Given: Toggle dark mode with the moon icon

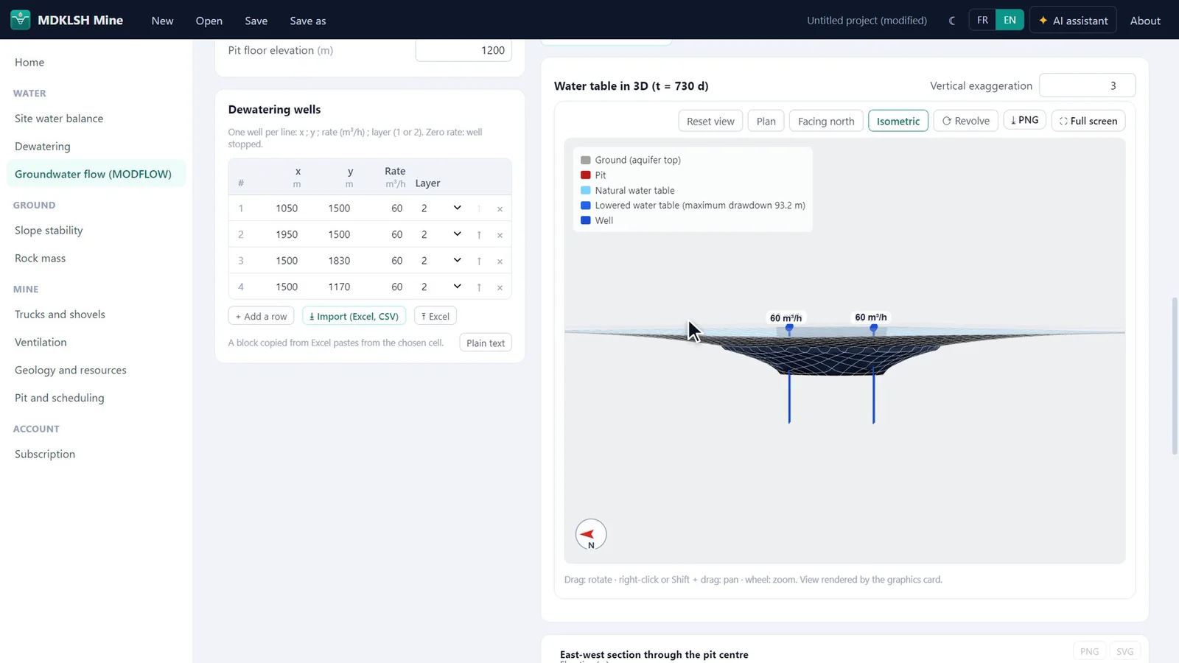Looking at the screenshot, I should [x=952, y=21].
